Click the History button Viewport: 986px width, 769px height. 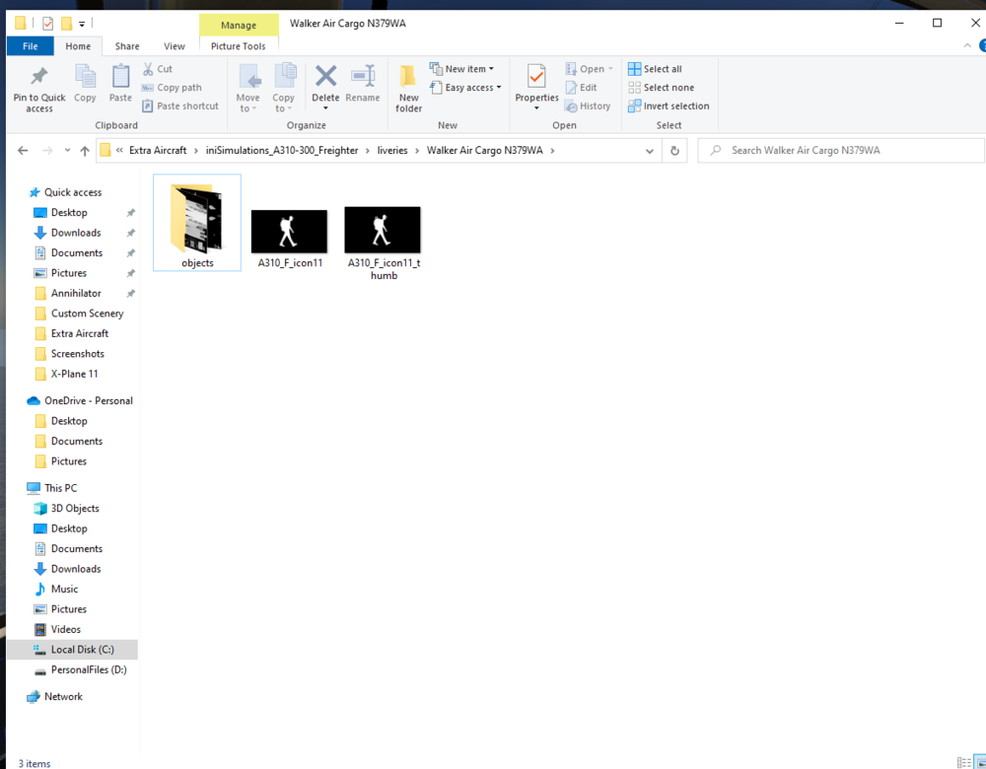[589, 105]
